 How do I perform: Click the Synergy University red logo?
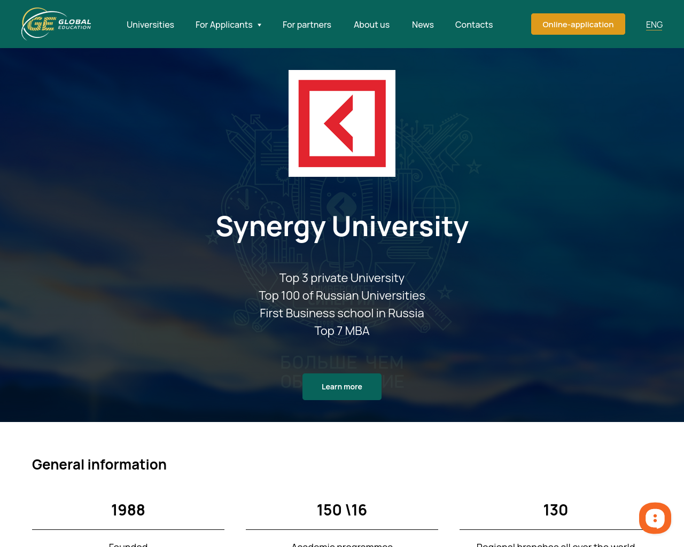point(342,123)
